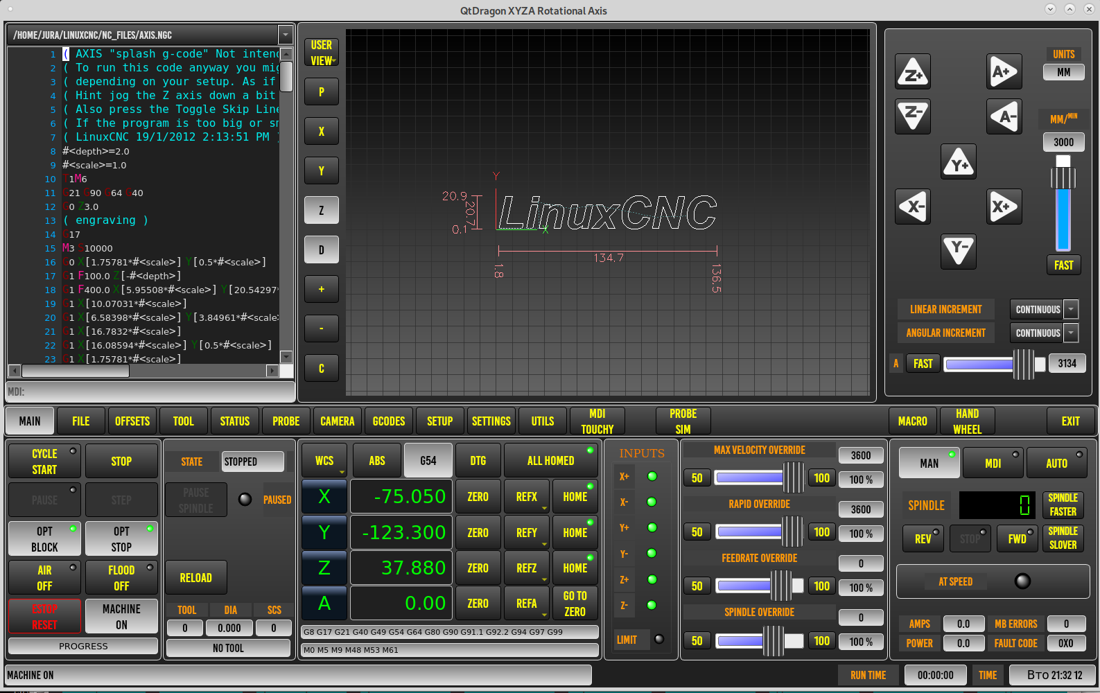Switch to MAN manual mode

(929, 463)
